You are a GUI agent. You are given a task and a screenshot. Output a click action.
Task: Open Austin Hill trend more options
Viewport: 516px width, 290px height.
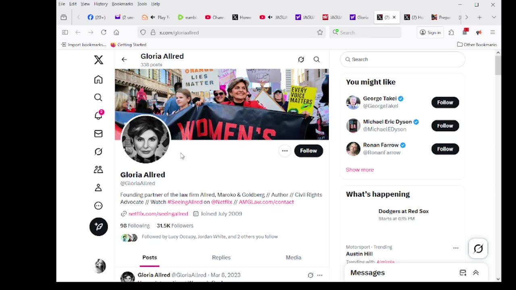click(x=456, y=248)
